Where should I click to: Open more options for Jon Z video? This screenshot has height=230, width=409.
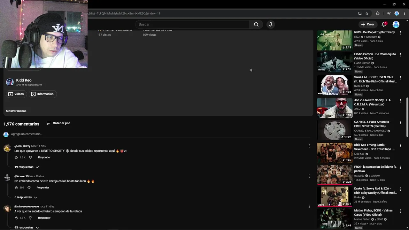click(401, 101)
